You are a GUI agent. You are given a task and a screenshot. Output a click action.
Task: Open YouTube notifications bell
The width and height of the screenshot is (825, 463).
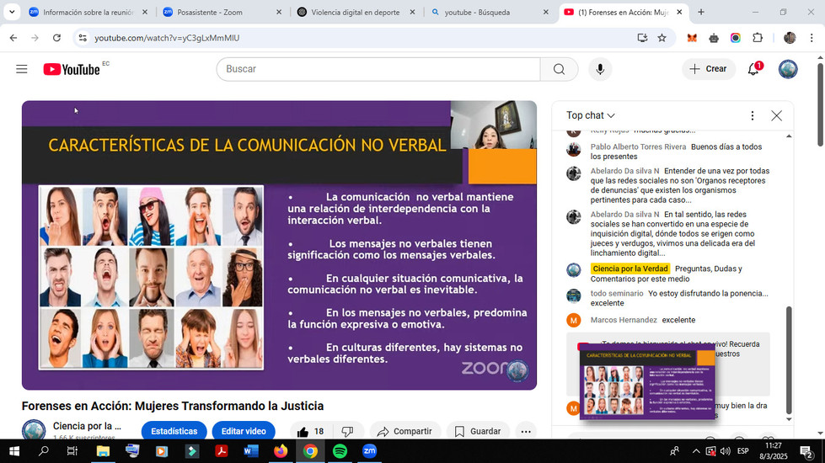pos(753,69)
